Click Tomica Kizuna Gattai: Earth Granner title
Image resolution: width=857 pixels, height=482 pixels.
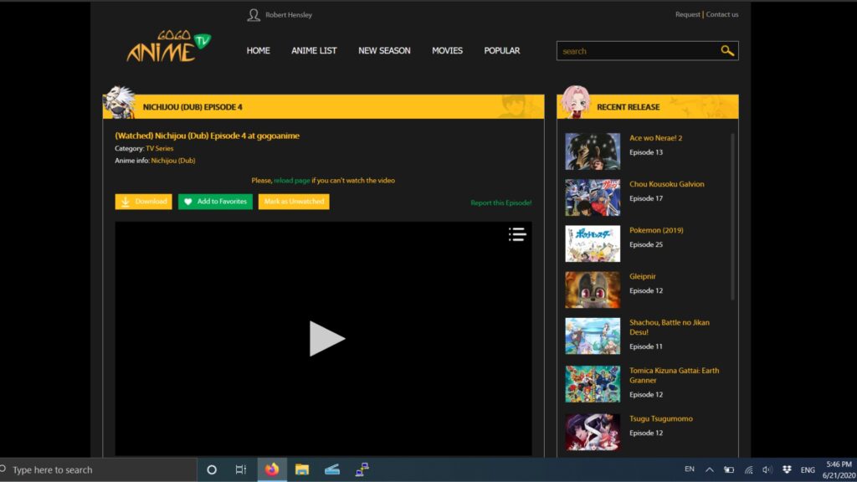[x=674, y=376]
